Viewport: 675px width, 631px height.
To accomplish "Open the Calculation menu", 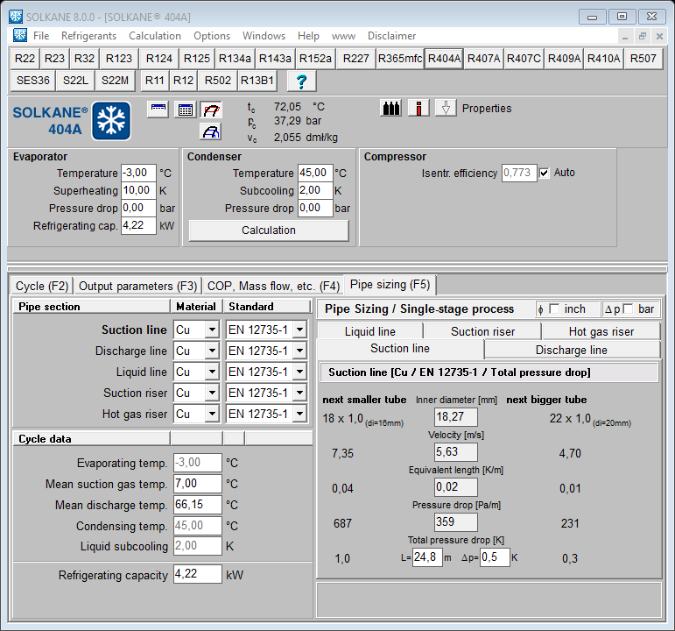I will point(155,36).
